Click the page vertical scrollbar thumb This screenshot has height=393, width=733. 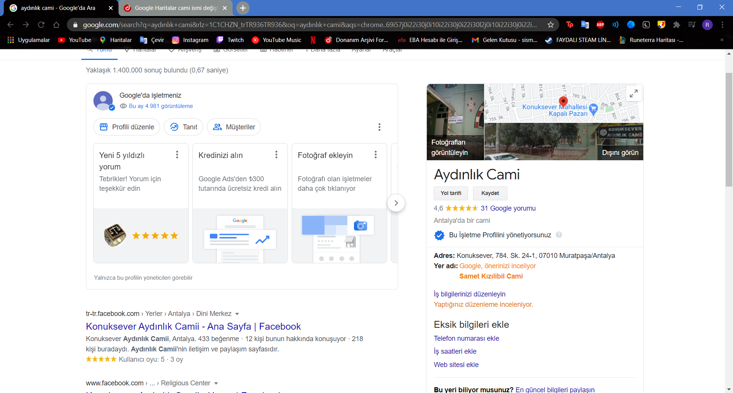tap(729, 130)
